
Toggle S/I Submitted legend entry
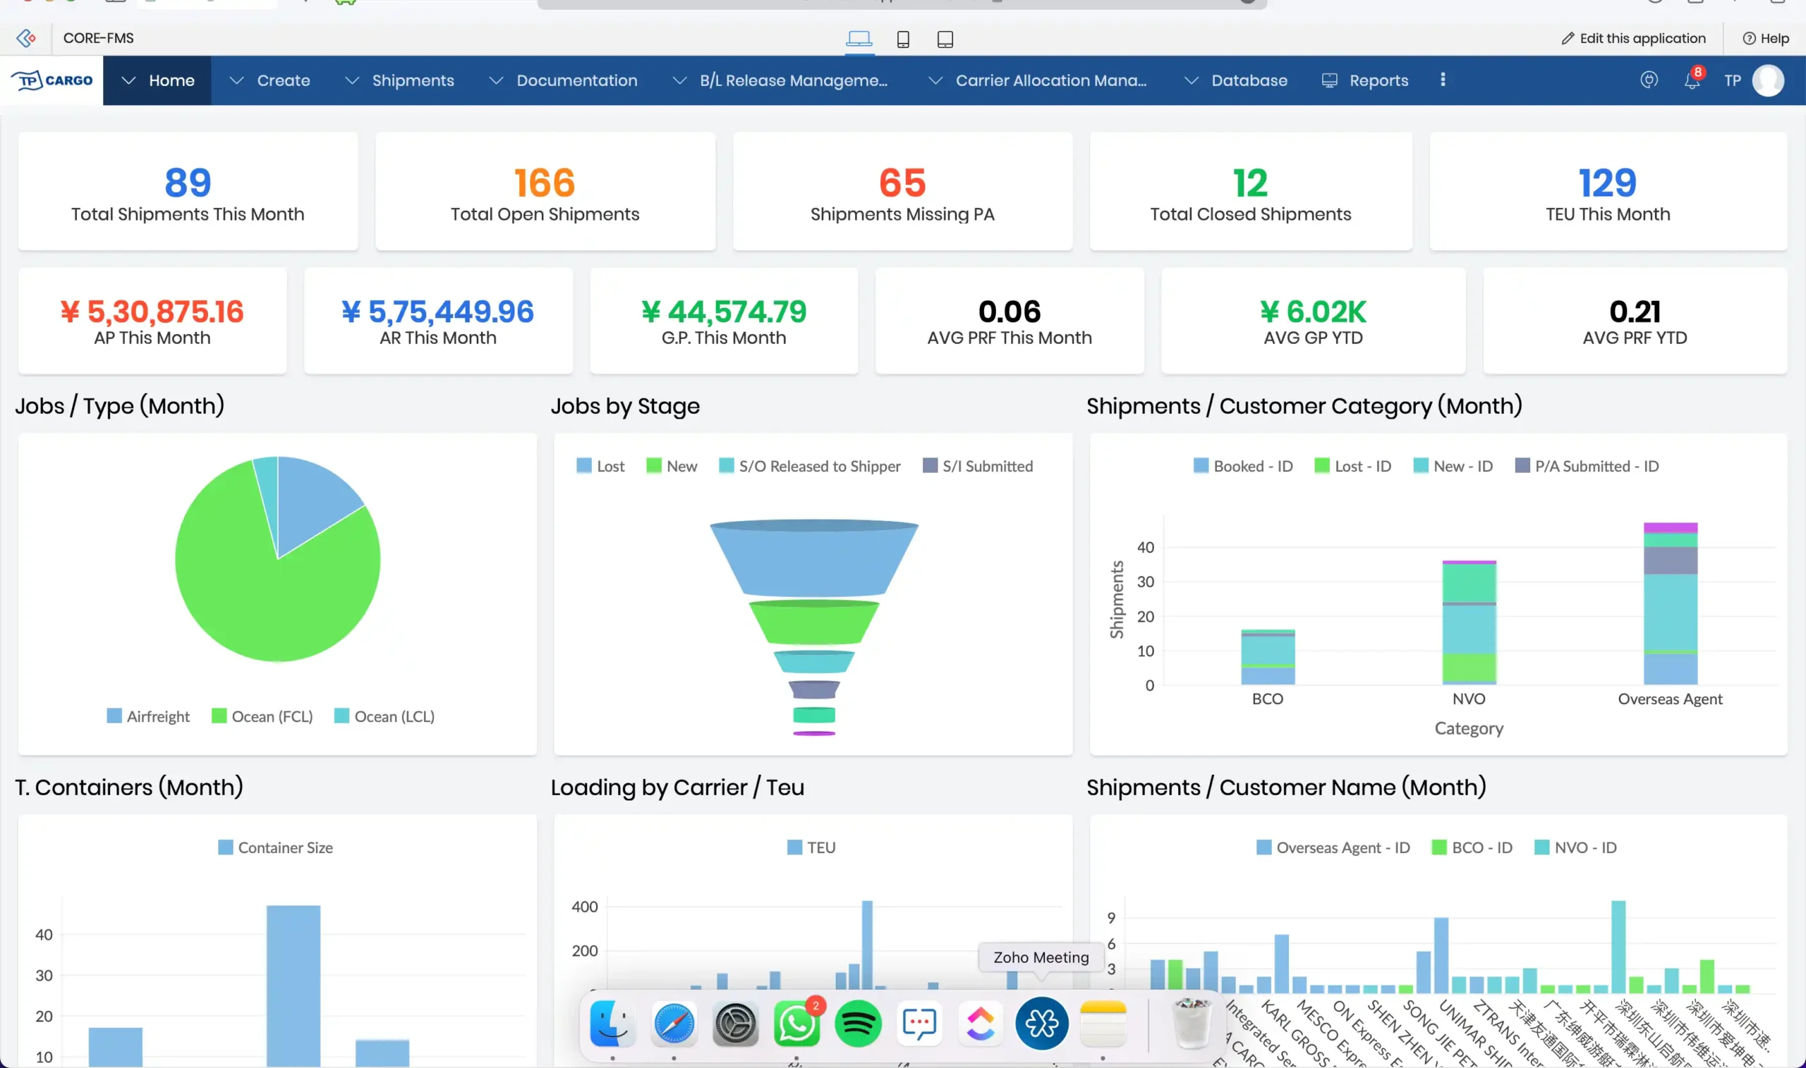coord(978,467)
